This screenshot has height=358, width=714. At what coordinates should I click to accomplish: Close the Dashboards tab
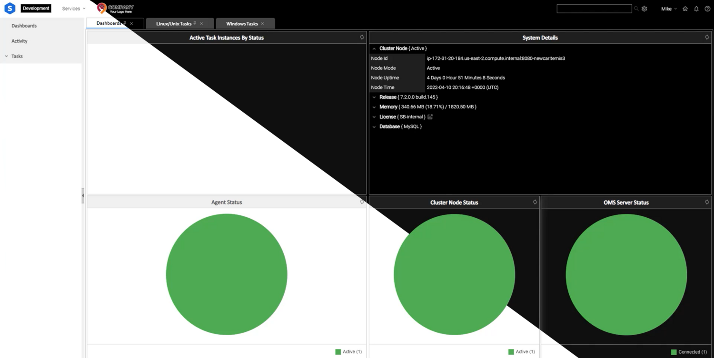131,23
